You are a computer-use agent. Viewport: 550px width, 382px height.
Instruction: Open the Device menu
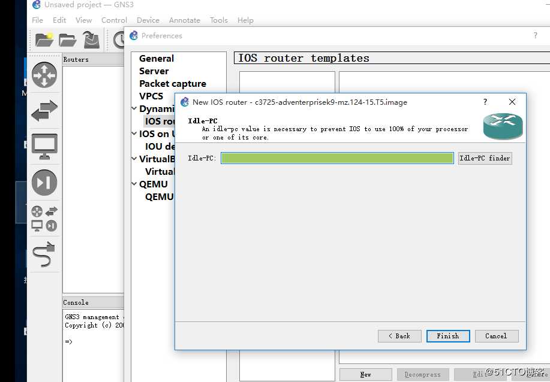pyautogui.click(x=148, y=20)
